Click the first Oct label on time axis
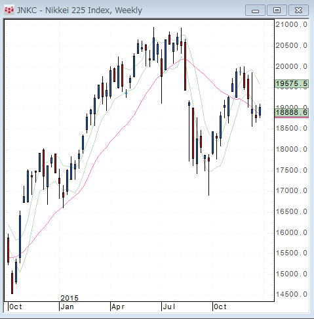This screenshot has height=319, width=314. coord(16,307)
